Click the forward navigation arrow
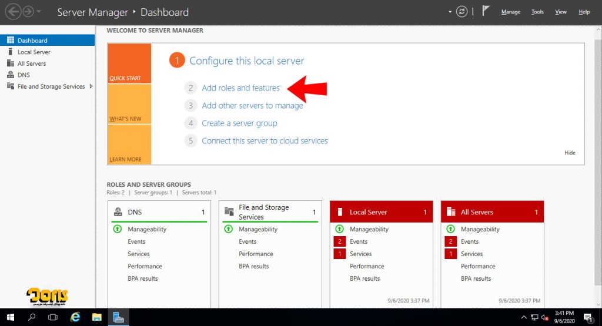Image resolution: width=602 pixels, height=326 pixels. [28, 12]
